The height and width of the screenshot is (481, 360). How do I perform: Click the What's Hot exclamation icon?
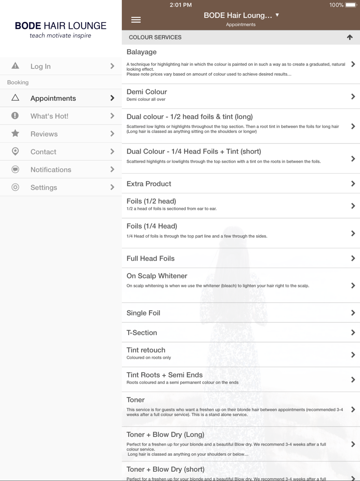point(15,116)
